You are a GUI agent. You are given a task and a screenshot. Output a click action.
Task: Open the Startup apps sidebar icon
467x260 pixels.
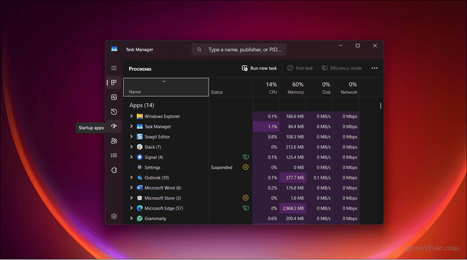(x=114, y=126)
